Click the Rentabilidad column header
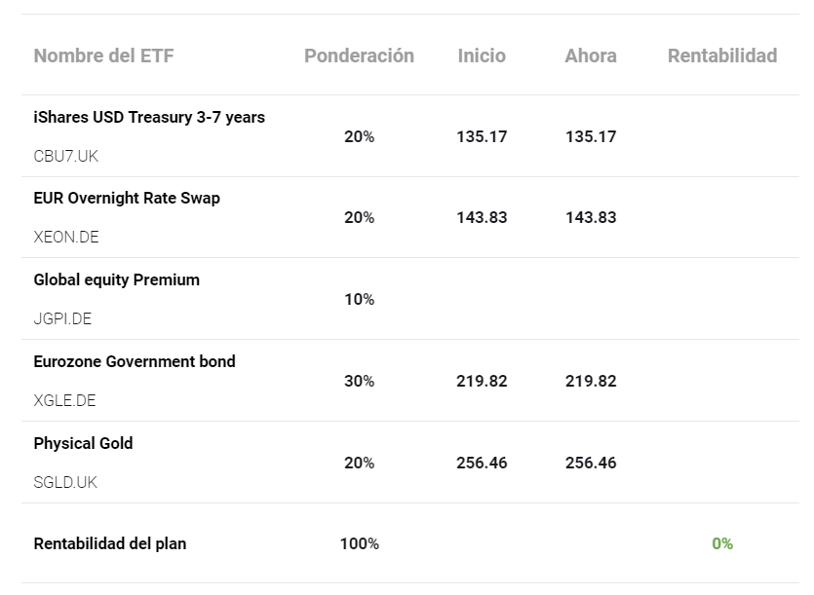Viewport: 814px width, 595px height. click(722, 56)
